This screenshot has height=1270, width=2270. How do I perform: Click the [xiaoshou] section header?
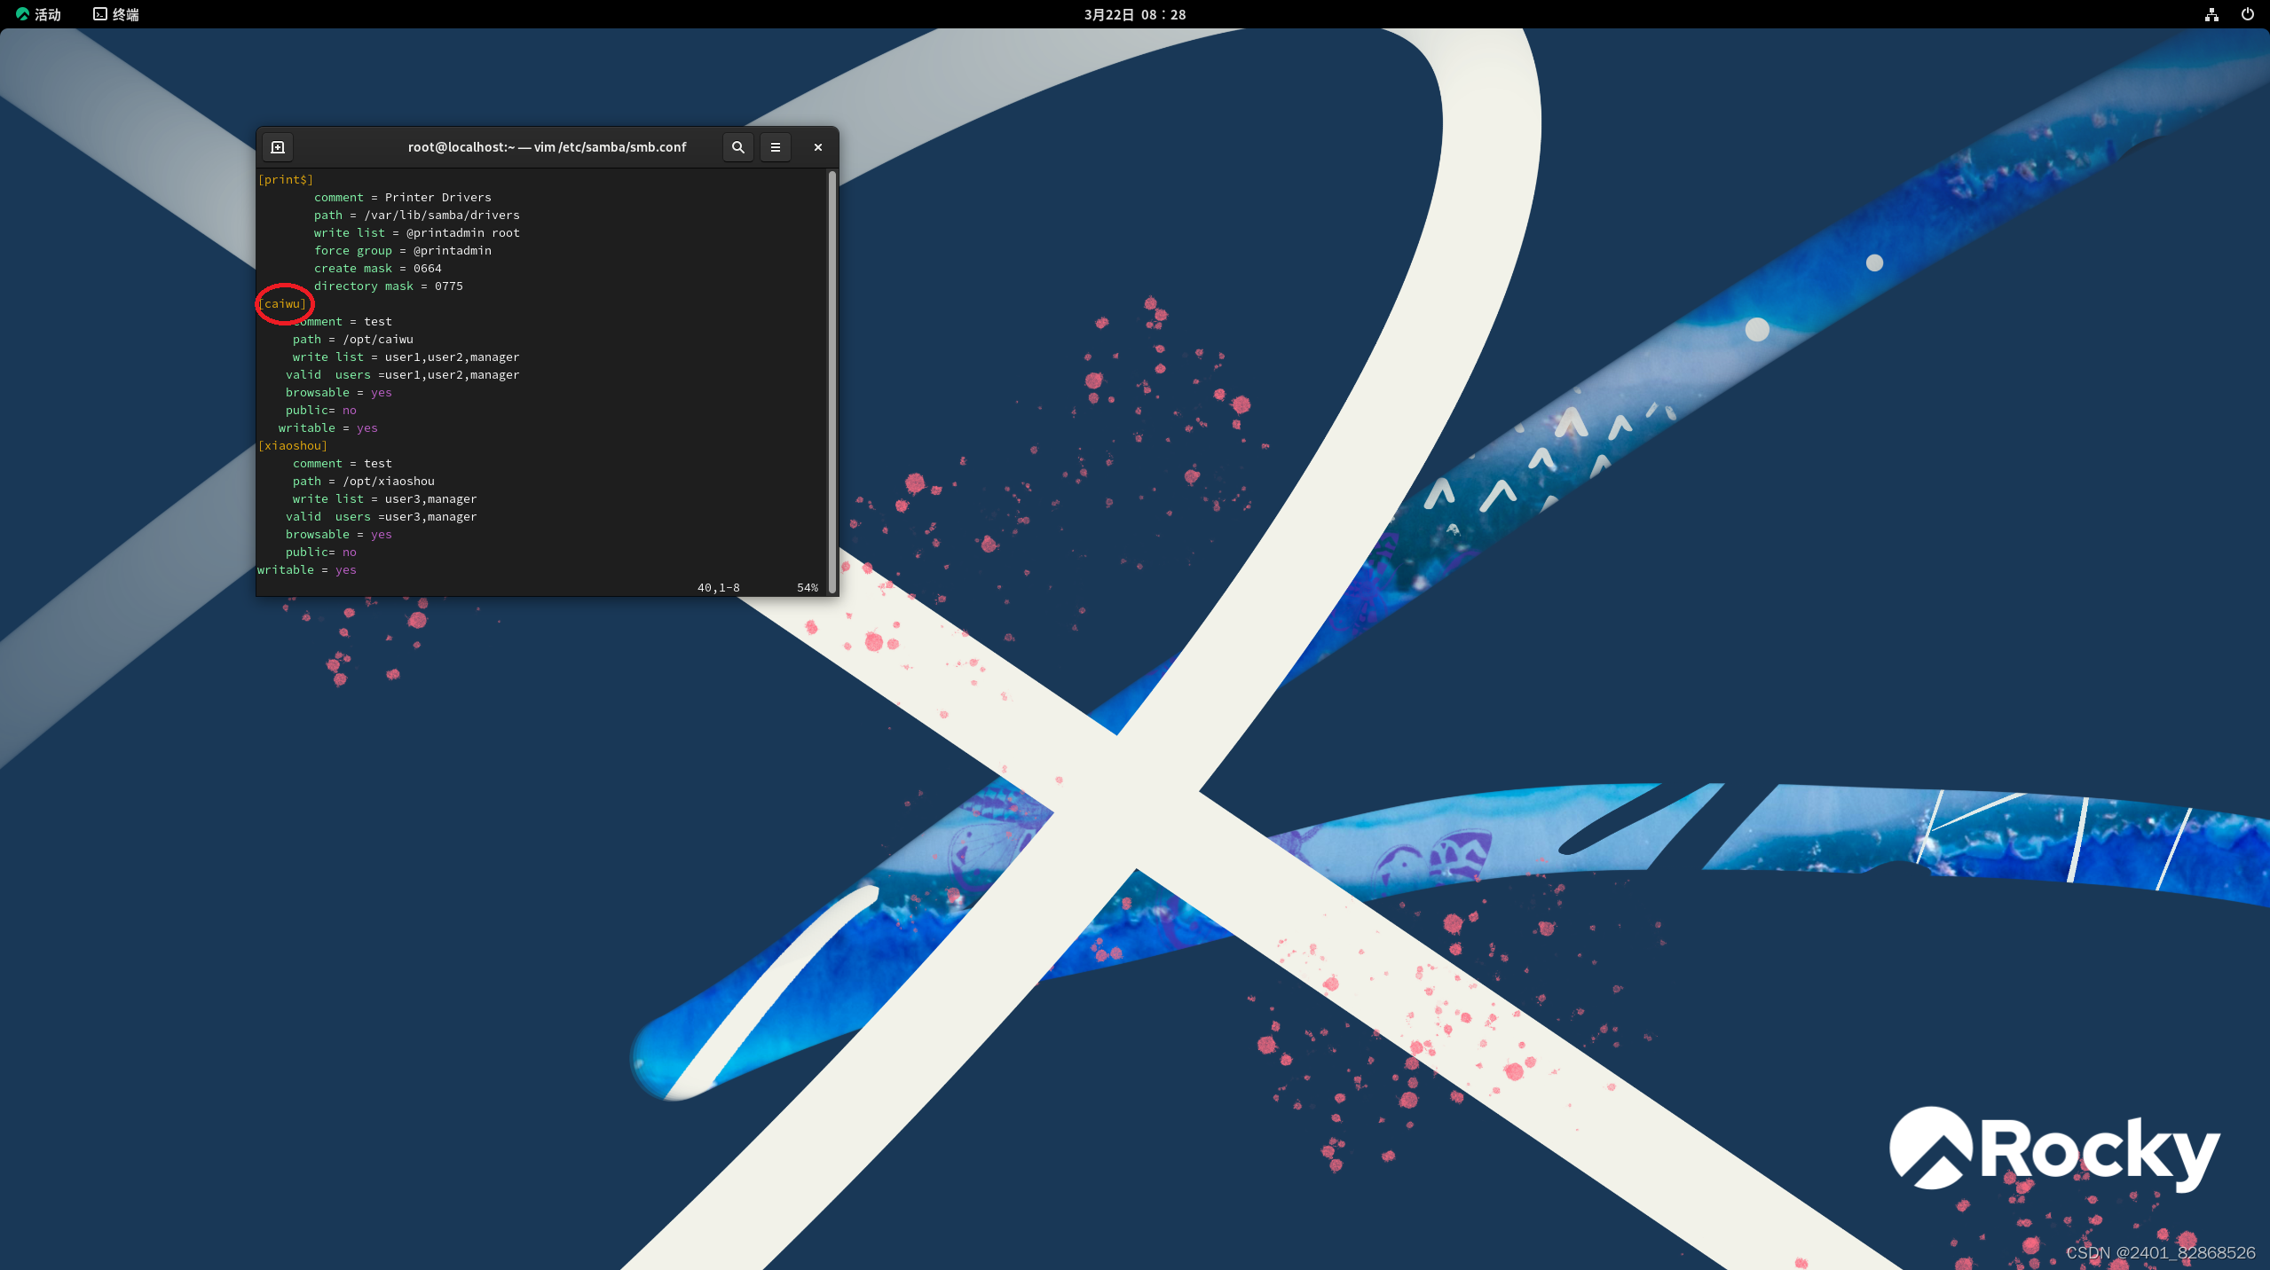click(x=293, y=446)
